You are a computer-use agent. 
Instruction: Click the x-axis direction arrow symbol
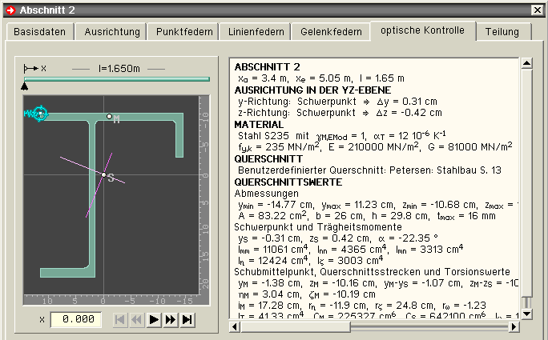(31, 69)
